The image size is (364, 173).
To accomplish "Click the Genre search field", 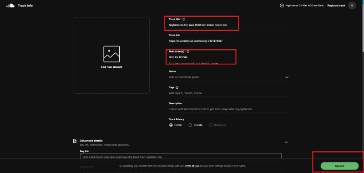I will [x=229, y=77].
